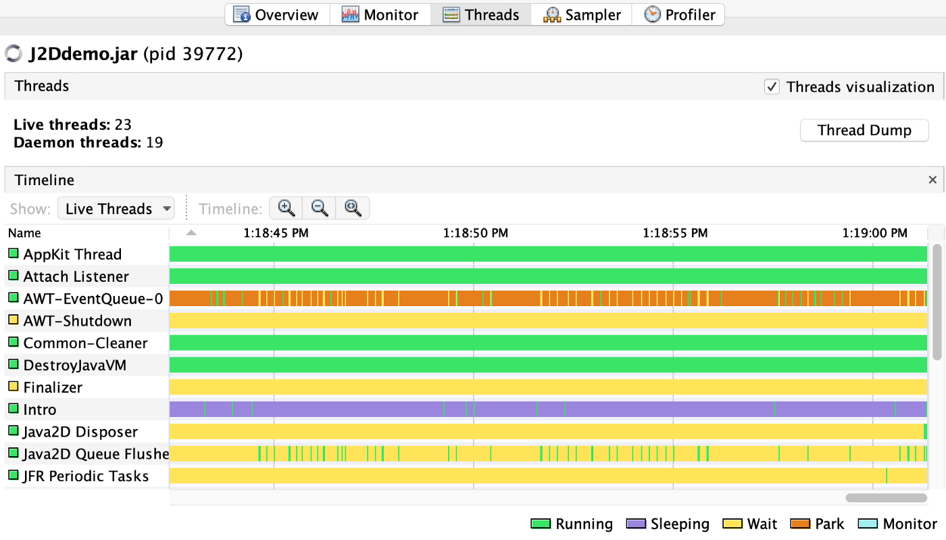Close the Timeline panel with the X
The height and width of the screenshot is (540, 946).
click(x=932, y=180)
